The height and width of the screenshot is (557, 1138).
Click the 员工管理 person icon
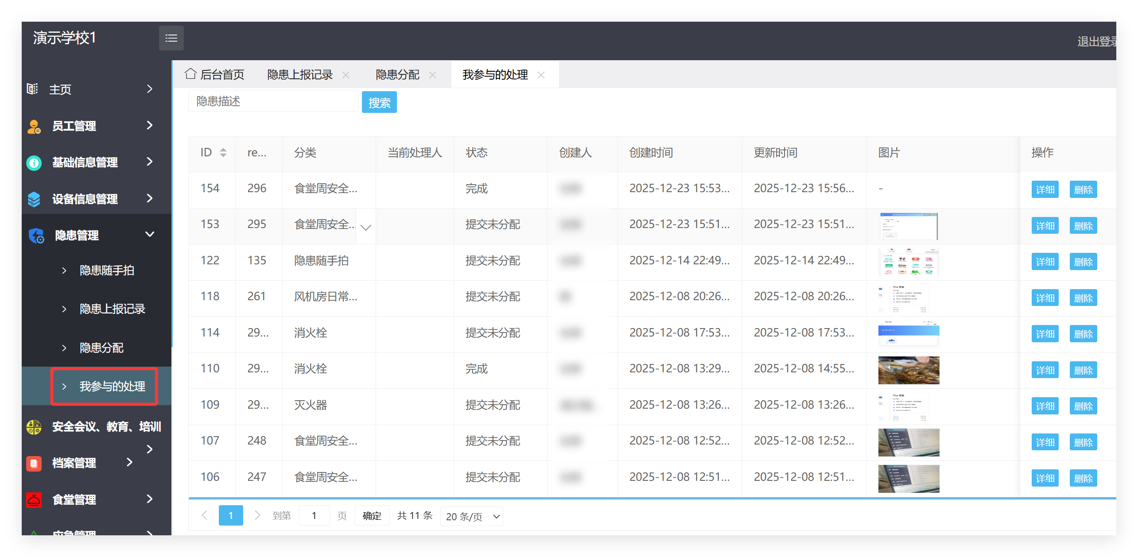33,126
